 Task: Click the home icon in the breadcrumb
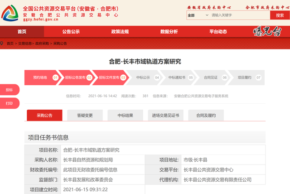[4, 44]
